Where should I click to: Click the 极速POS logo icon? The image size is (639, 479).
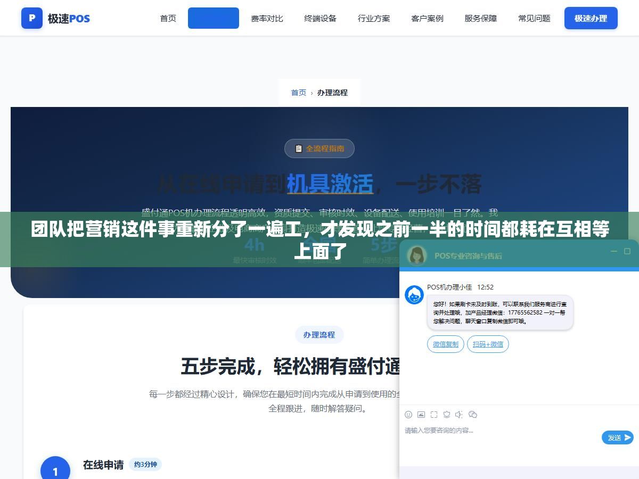(x=32, y=18)
